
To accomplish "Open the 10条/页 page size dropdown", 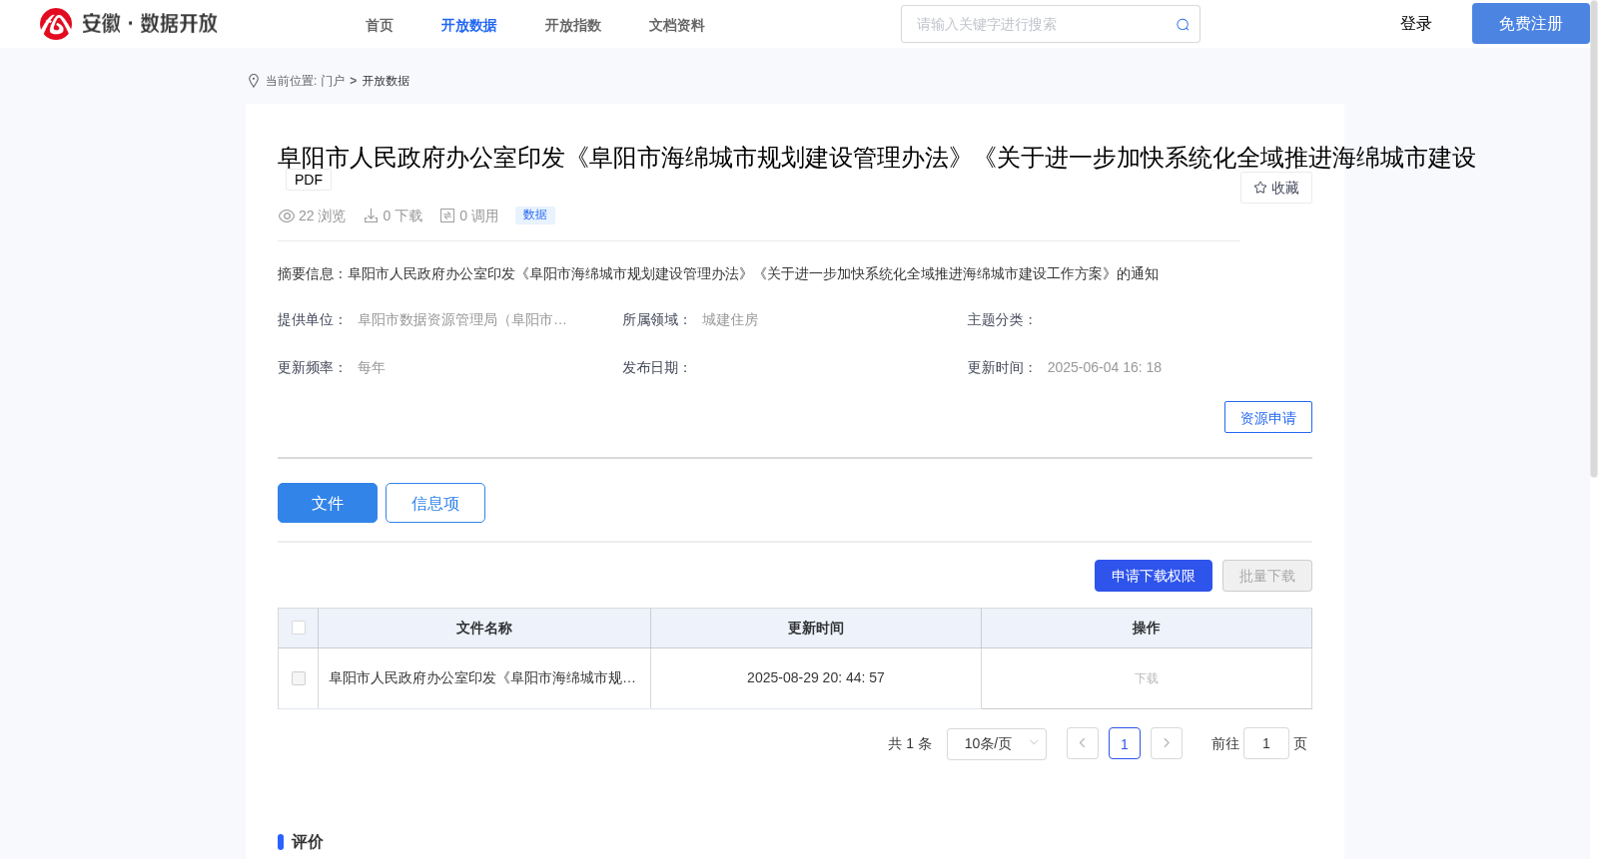I will pos(997,743).
